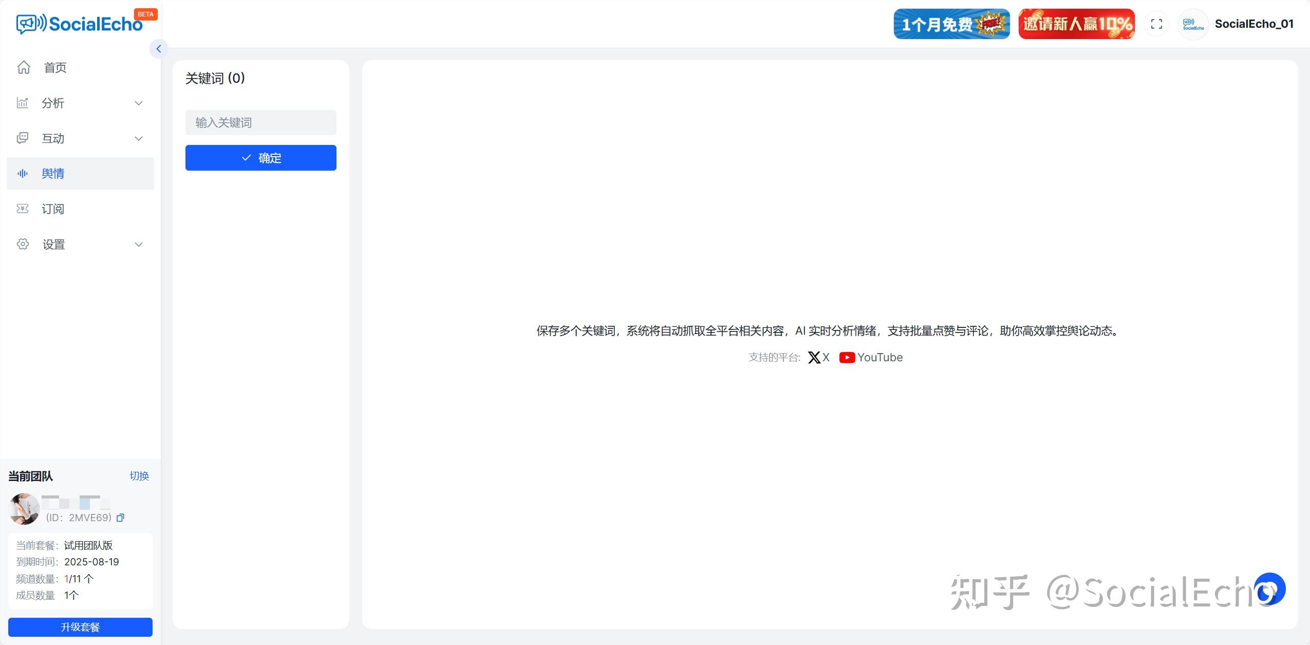Viewport: 1310px width, 645px height.
Task: Expand the 分析 menu chevron
Action: coord(138,103)
